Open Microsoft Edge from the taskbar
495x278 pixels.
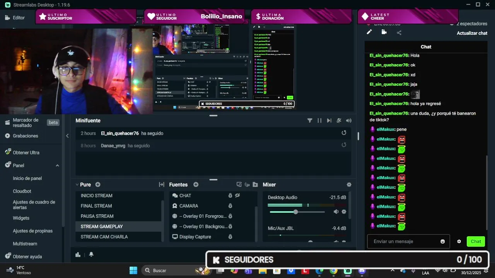click(x=319, y=271)
